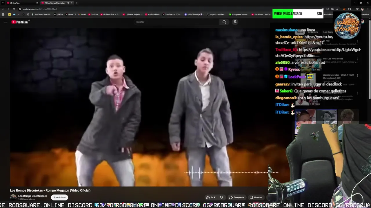
Task: Open the Saints Row IV bookmark
Action: [110, 14]
